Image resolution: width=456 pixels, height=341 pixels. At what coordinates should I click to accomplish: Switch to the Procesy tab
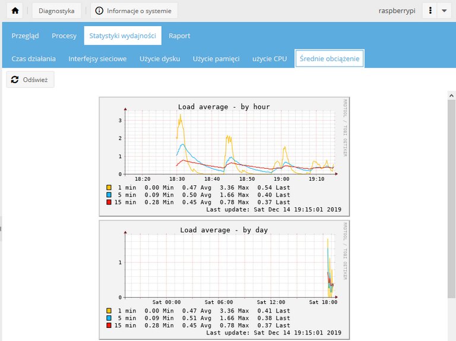click(64, 36)
